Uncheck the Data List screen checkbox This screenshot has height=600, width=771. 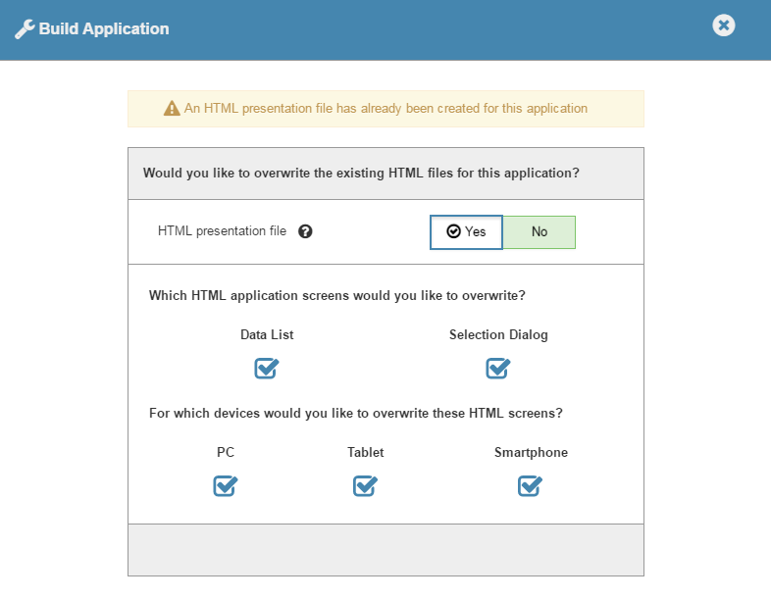(266, 368)
